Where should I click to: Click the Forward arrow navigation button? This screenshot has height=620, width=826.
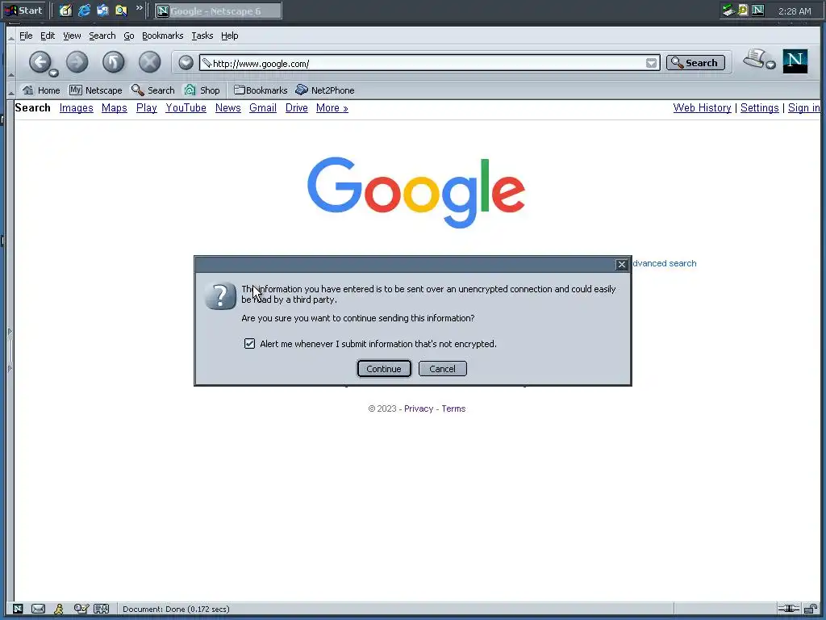tap(77, 62)
